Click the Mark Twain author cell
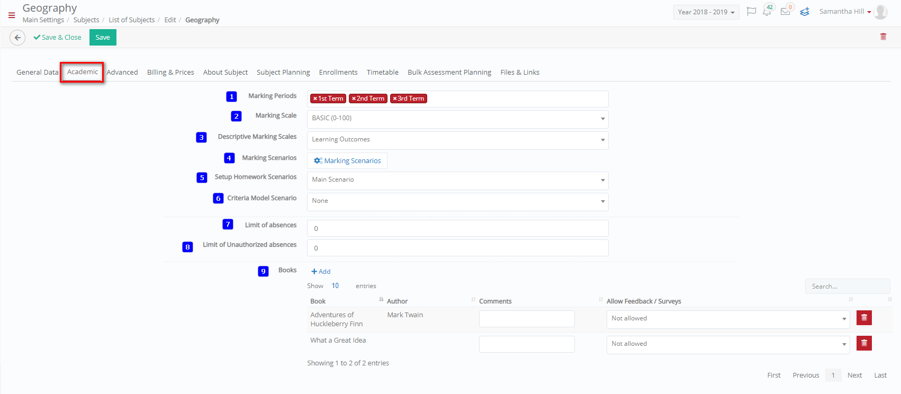 click(x=405, y=315)
